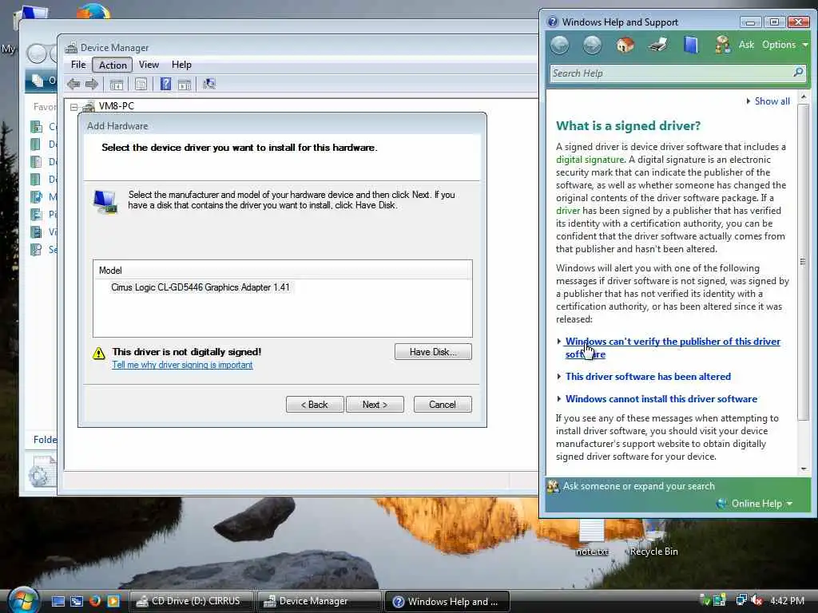818x613 pixels.
Task: Click in the Search Help field
Action: coord(671,73)
